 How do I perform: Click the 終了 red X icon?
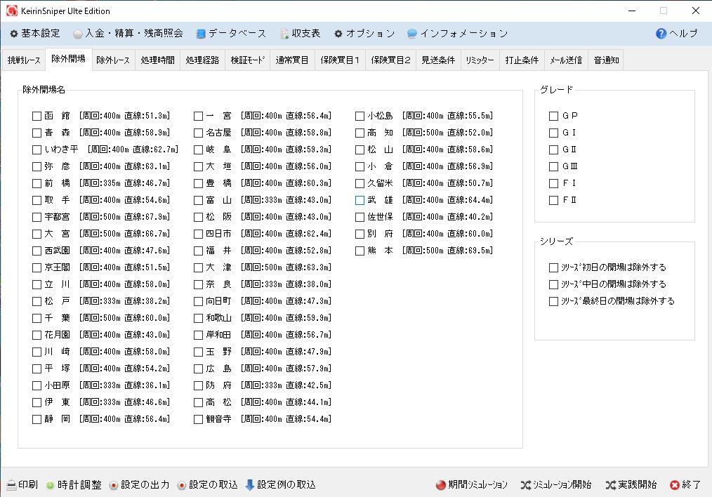point(675,485)
